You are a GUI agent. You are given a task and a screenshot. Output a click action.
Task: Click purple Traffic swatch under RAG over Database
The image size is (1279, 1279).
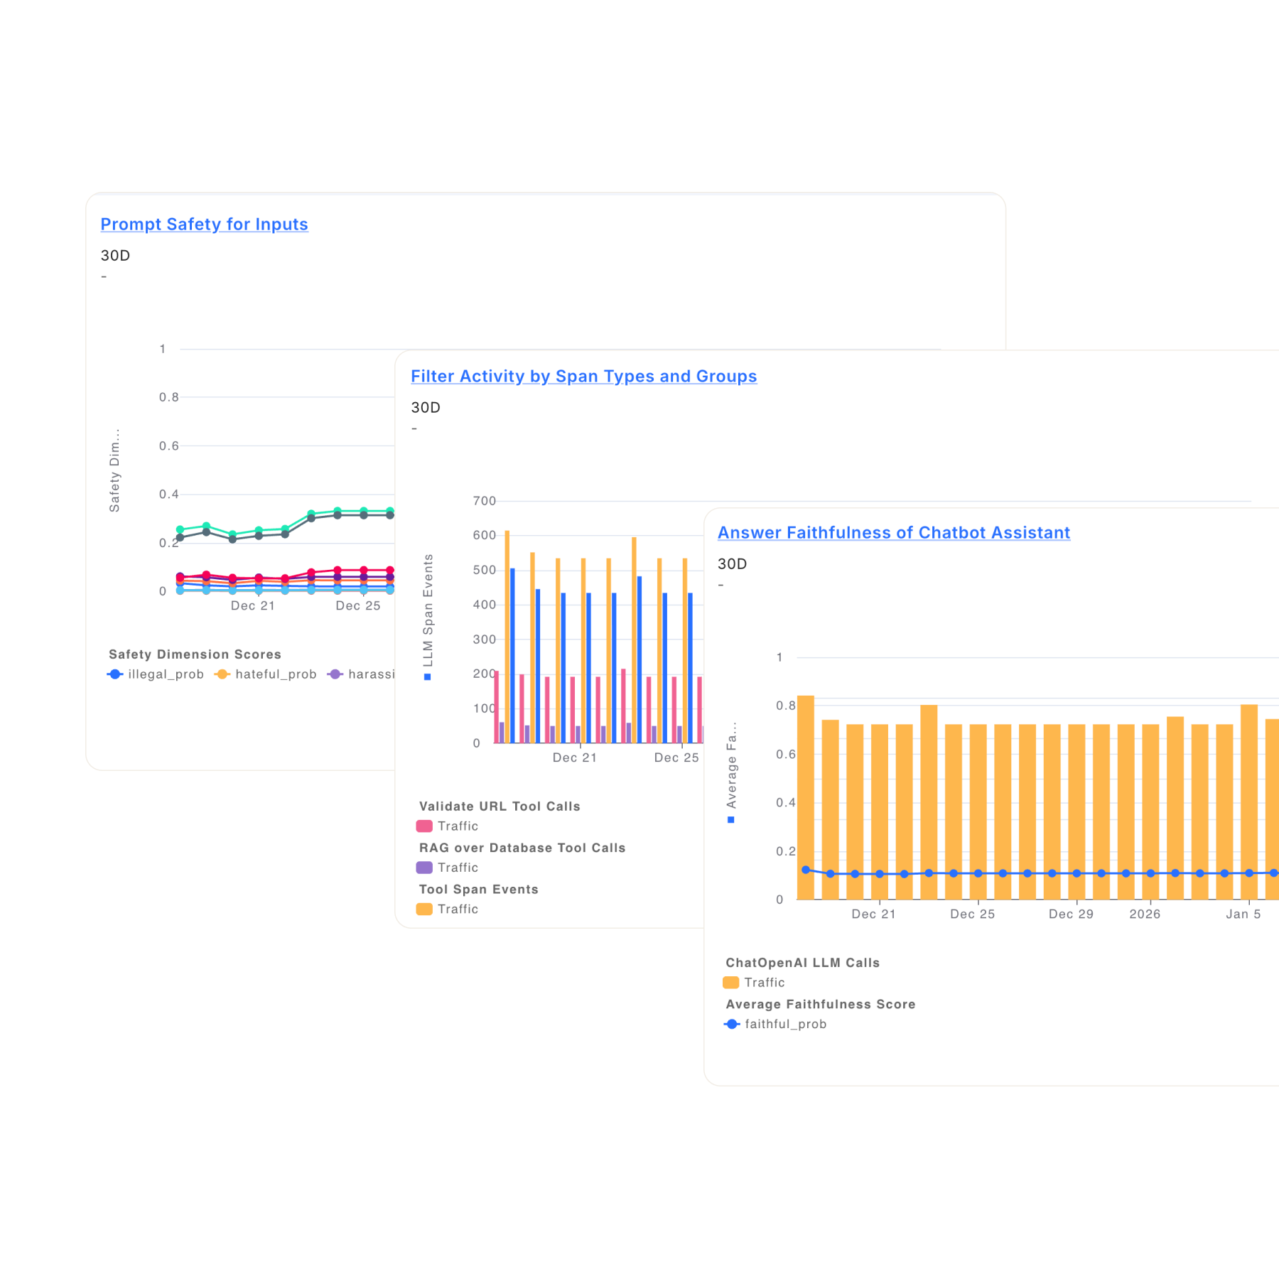coord(424,868)
